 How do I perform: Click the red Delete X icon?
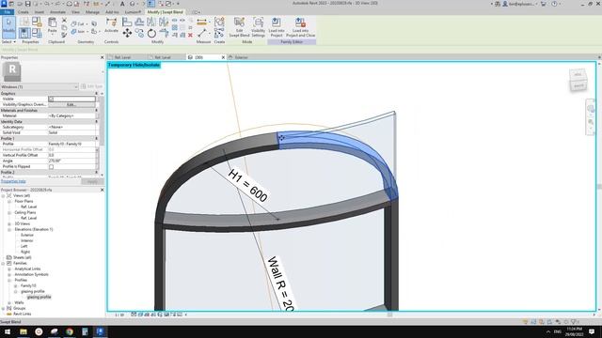190,35
